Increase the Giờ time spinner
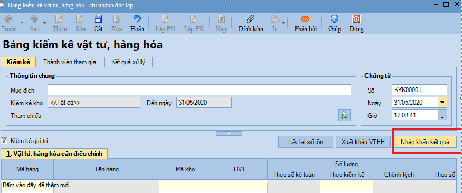462x193 pixels. (x=442, y=113)
